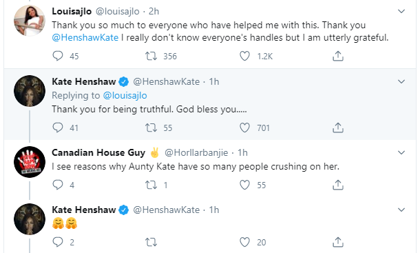Open the @louisajlo link in 'Replying to'
The width and height of the screenshot is (420, 253).
pos(125,96)
